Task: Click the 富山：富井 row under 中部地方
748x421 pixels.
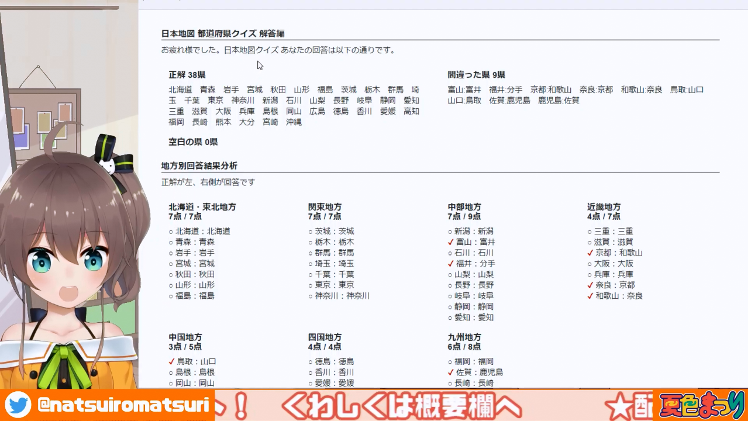Action: 471,242
